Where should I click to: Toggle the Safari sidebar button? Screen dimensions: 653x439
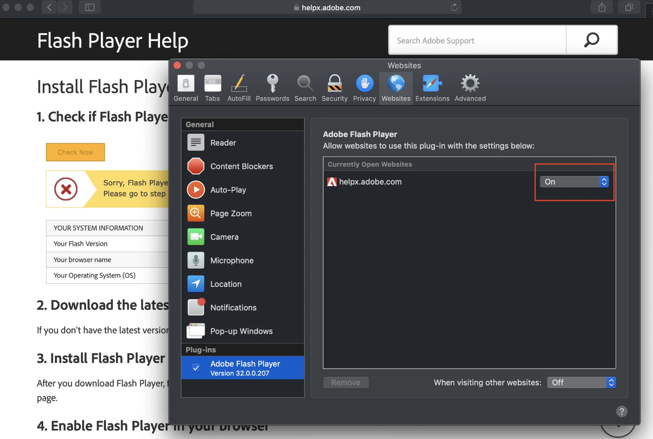(90, 7)
